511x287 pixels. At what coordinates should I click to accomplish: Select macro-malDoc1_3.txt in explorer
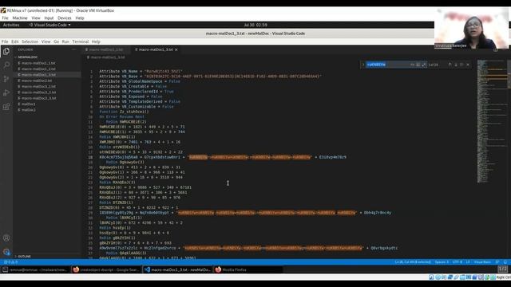(x=47, y=75)
